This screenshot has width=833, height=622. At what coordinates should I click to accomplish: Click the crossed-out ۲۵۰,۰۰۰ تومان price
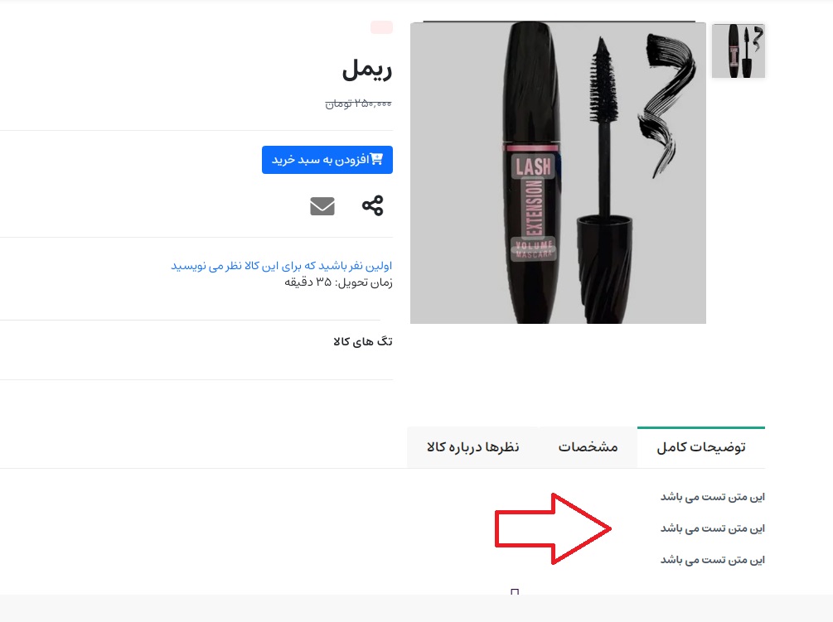pos(359,104)
